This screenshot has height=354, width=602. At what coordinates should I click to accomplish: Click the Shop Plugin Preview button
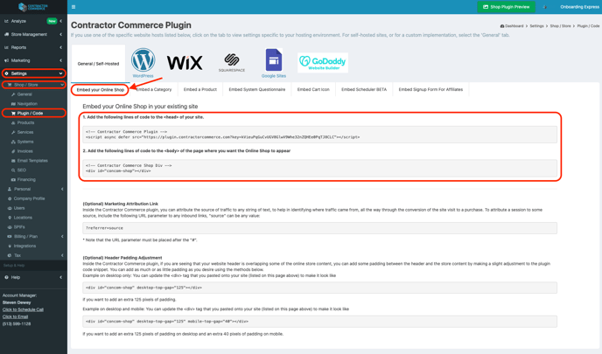coord(506,7)
